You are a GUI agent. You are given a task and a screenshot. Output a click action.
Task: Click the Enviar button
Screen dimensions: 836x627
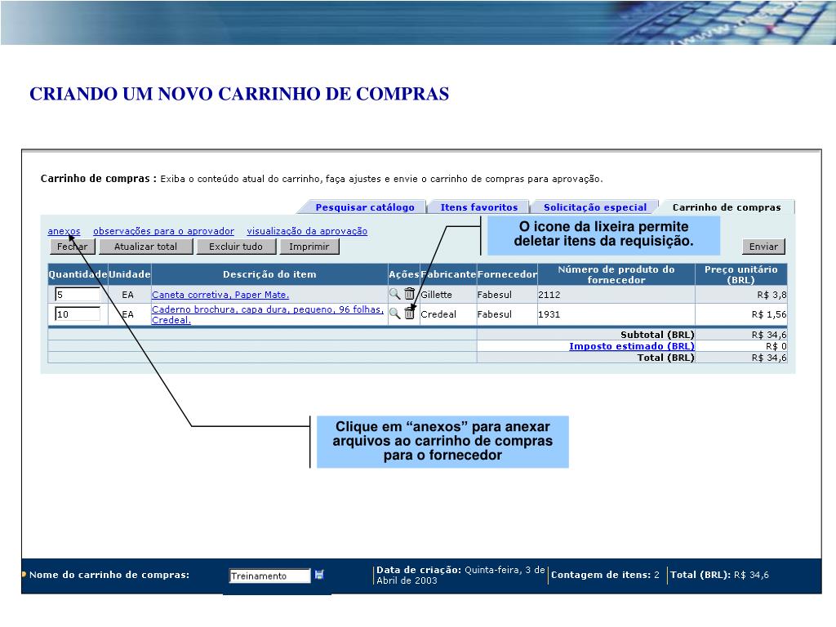(763, 247)
